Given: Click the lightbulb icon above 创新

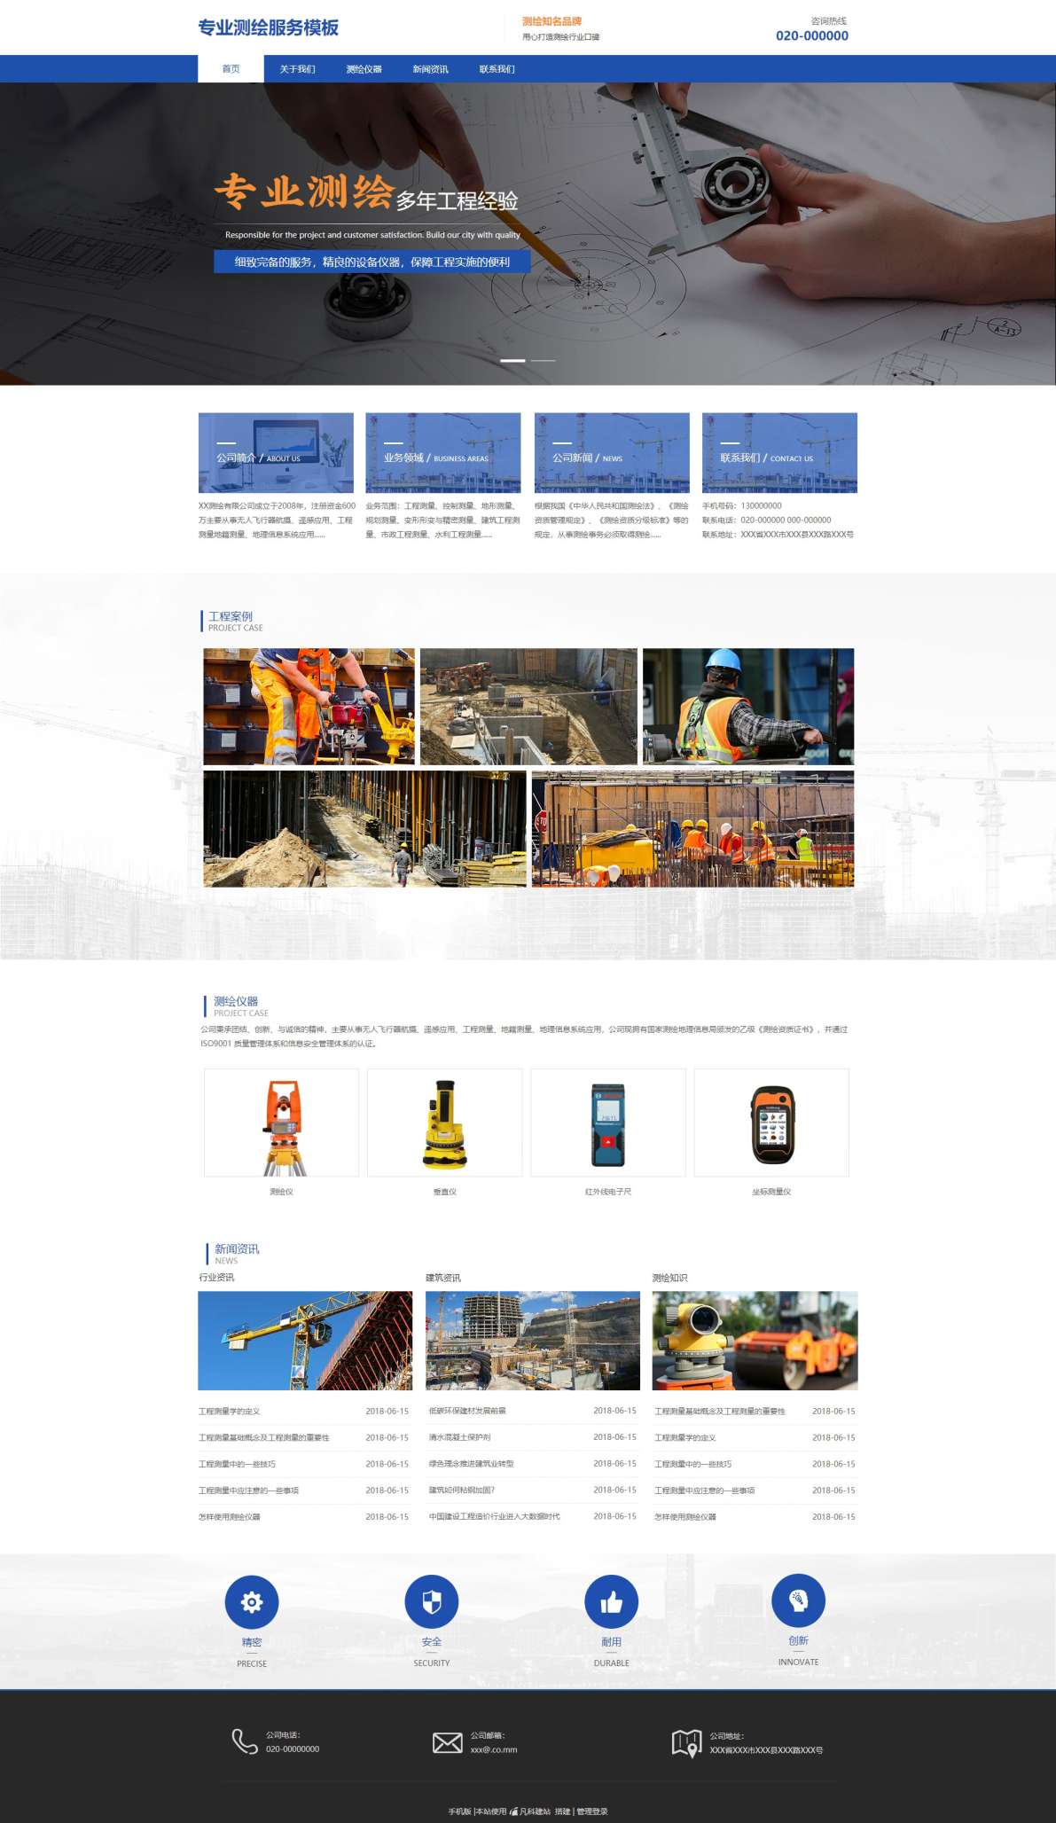Looking at the screenshot, I should tap(798, 1600).
